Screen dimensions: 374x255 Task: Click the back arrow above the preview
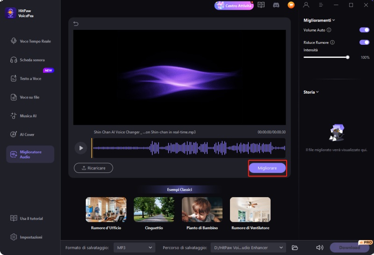tap(76, 24)
